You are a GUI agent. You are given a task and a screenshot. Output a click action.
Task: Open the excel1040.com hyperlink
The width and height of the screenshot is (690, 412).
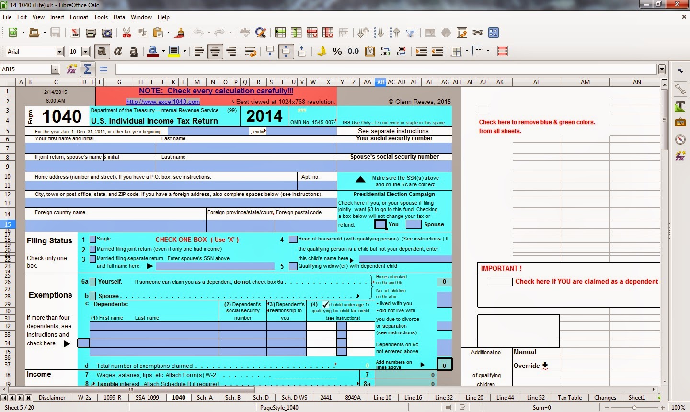click(x=163, y=102)
